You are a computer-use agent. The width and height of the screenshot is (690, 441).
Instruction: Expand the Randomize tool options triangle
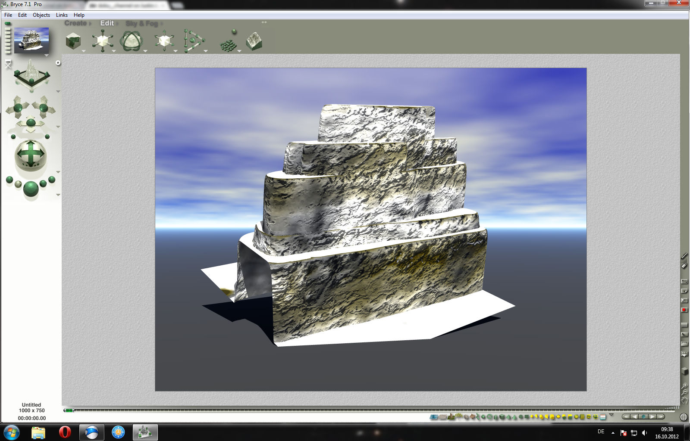[239, 51]
